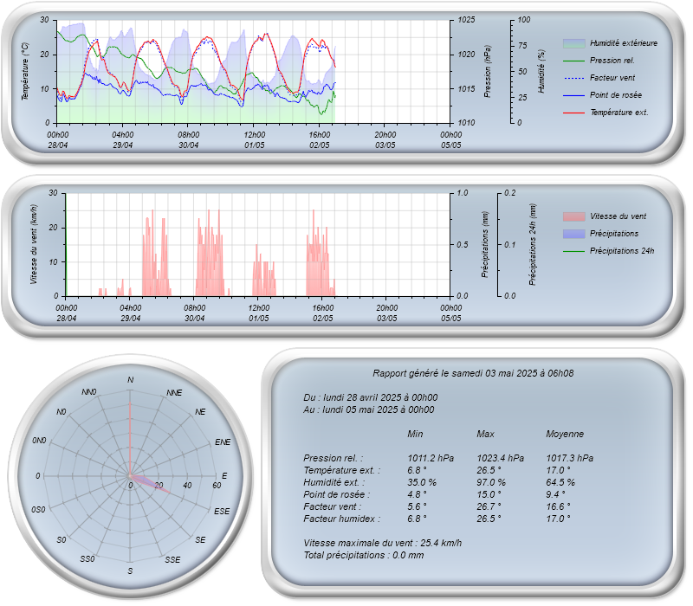
Task: Click the 4.8 ° minimum dew point value
Action: pos(417,494)
